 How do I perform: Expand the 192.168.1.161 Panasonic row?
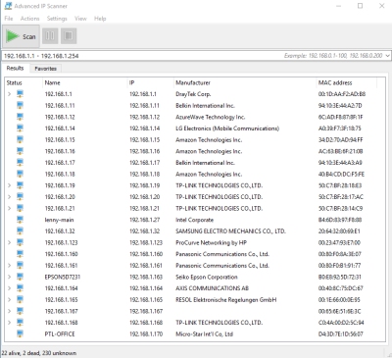[x=9, y=266]
